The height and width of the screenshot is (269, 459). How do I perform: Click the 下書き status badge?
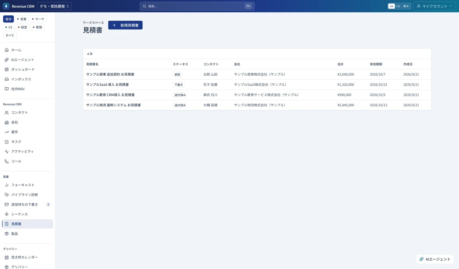point(178,85)
